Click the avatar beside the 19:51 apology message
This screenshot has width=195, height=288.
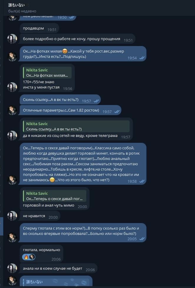tap(12, 39)
